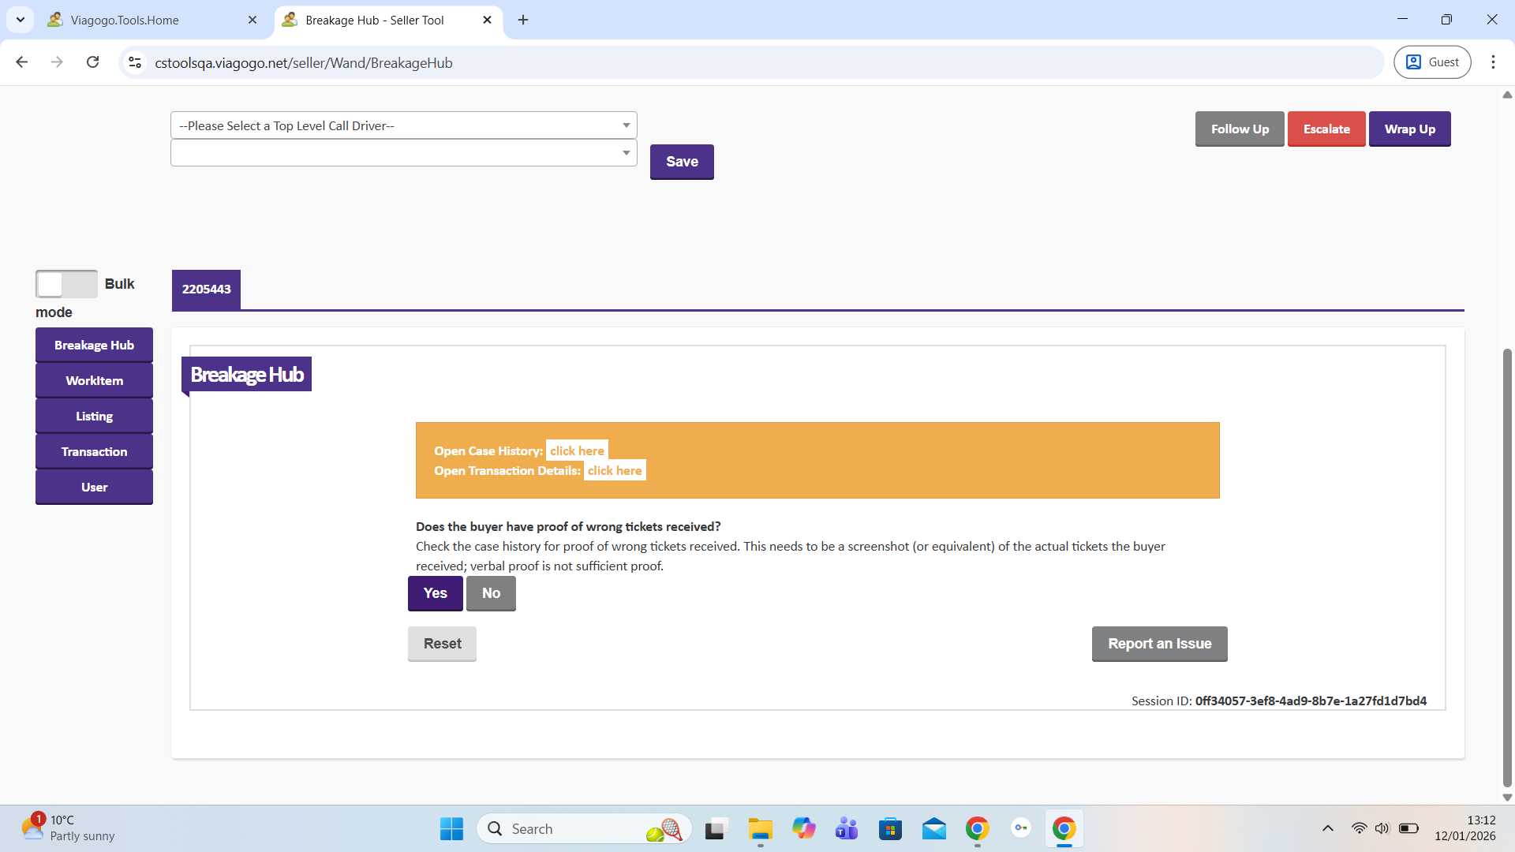Click the page vertical scrollbar
1515x852 pixels.
[1507, 568]
